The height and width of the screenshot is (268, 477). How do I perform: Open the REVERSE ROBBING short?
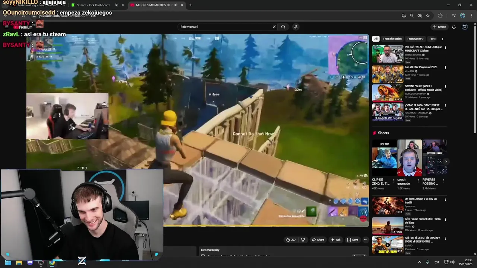435,158
